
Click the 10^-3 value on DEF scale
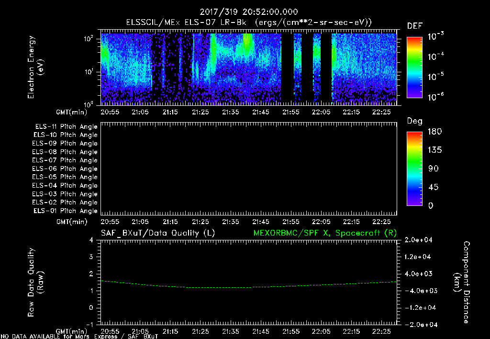(x=435, y=36)
